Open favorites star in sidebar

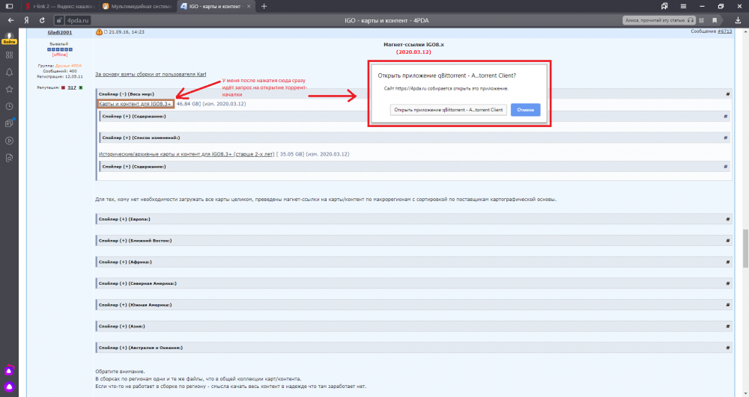click(x=9, y=89)
